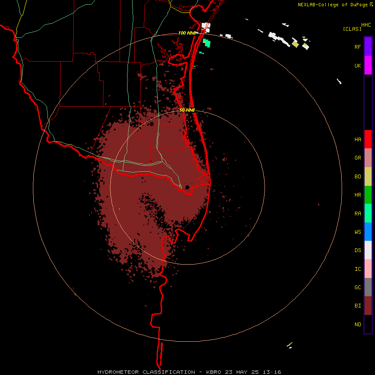Image resolution: width=375 pixels, height=375 pixels.
Task: Click the RF purple legend swatch
Action: click(x=368, y=47)
